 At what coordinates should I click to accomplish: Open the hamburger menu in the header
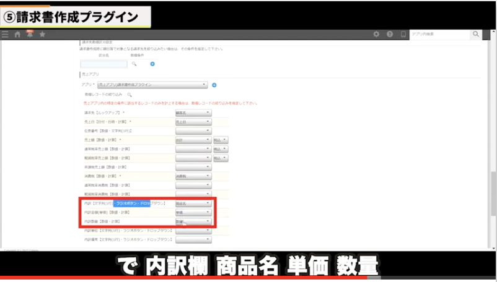tap(6, 35)
